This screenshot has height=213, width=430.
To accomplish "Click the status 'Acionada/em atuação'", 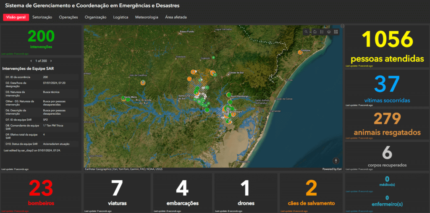I will pos(56,144).
